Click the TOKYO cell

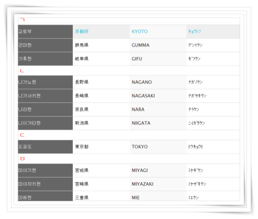[158, 146]
